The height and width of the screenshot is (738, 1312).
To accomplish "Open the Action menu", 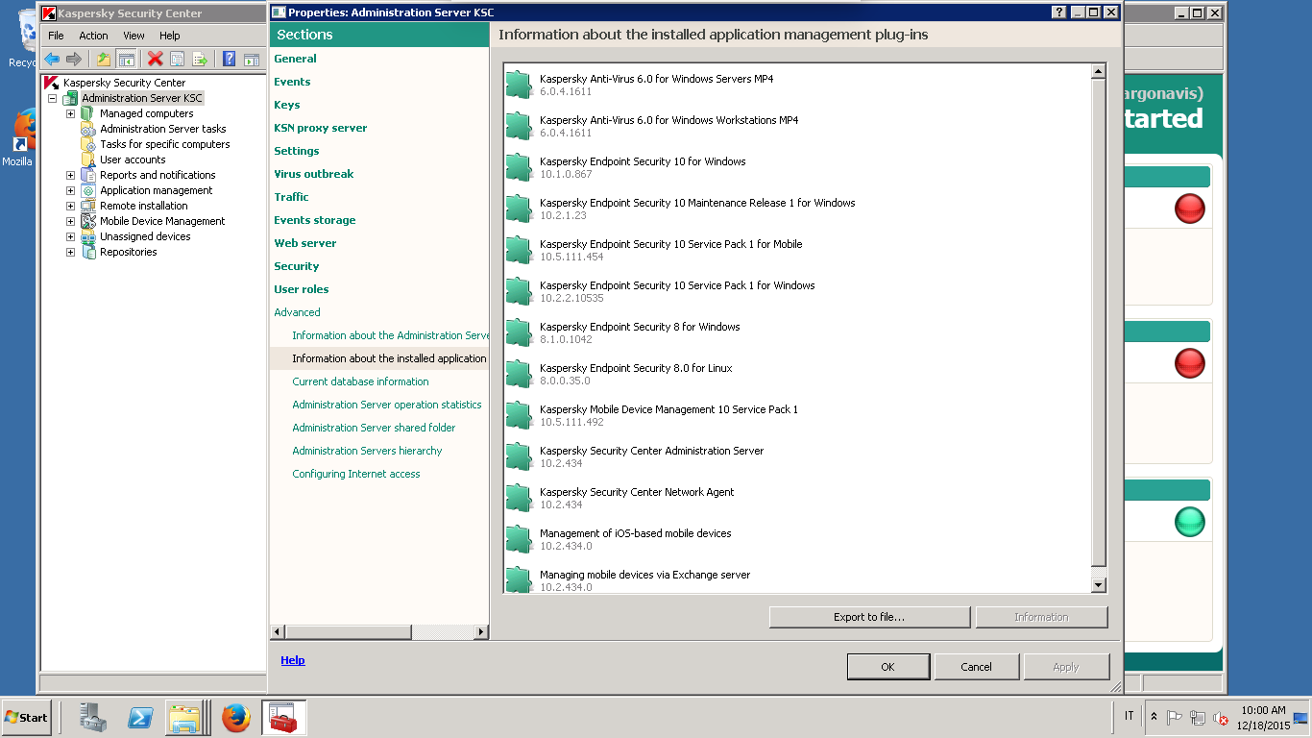I will point(93,36).
